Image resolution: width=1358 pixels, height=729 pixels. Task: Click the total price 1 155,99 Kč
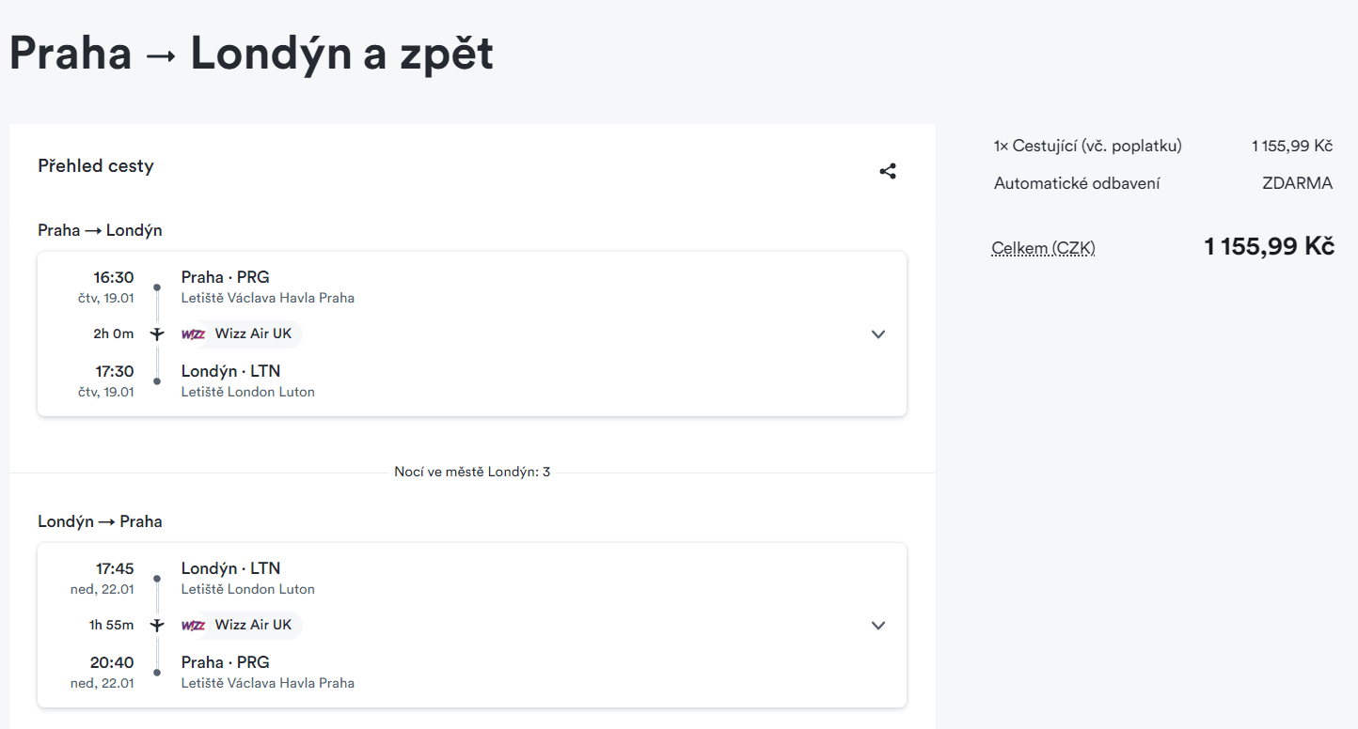coord(1269,247)
